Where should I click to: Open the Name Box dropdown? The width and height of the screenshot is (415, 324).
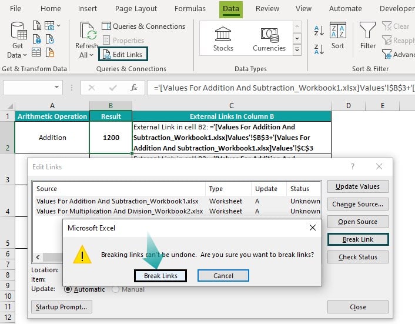tap(56, 87)
